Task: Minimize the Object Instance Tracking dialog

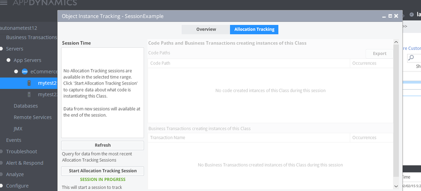Action: (384, 16)
